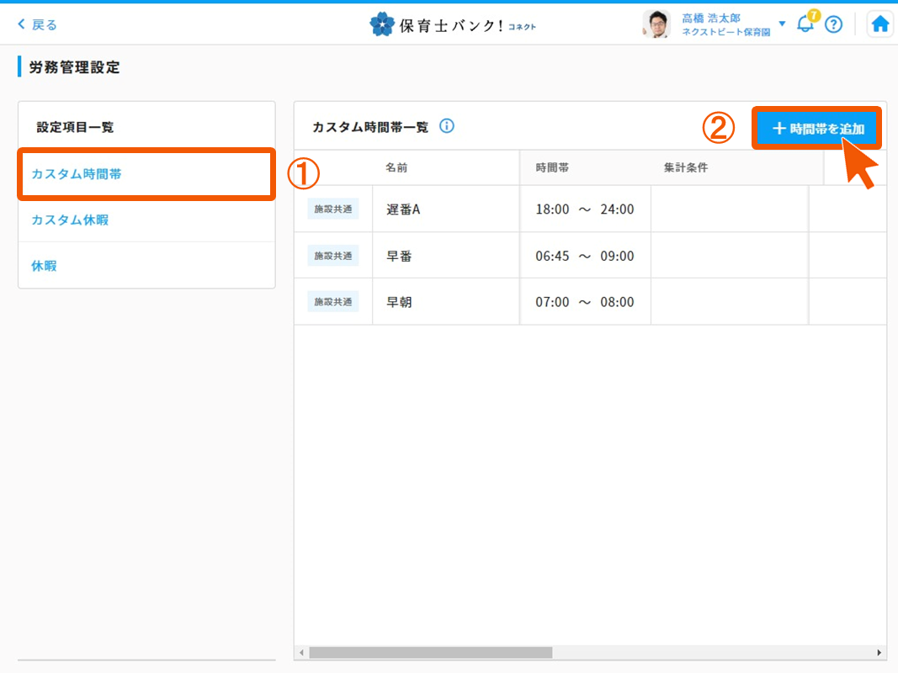Open the help question mark icon
This screenshot has width=898, height=673.
(x=833, y=24)
